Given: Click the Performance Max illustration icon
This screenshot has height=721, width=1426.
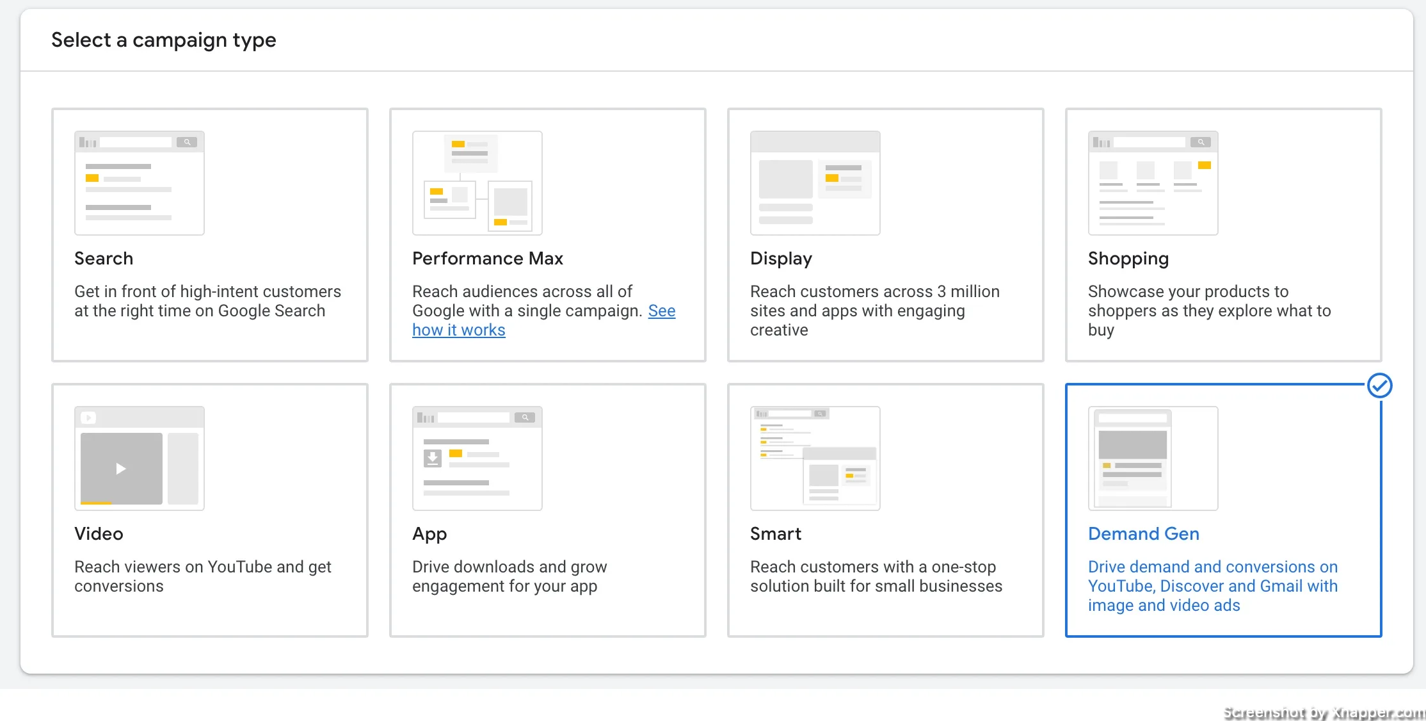Looking at the screenshot, I should coord(477,183).
